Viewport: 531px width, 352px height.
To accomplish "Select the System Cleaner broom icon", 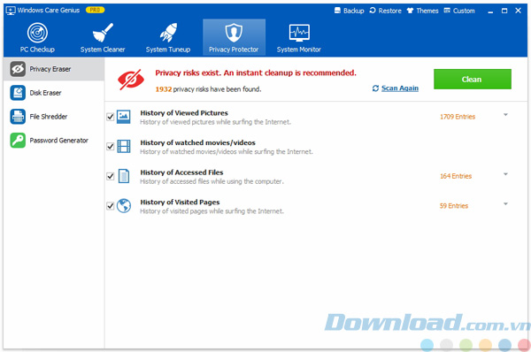I will 103,33.
